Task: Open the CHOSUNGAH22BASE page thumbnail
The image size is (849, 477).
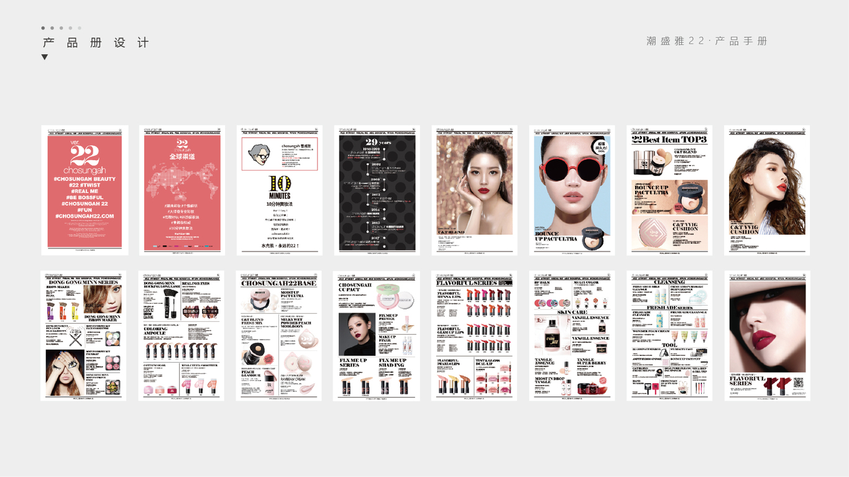Action: click(279, 335)
